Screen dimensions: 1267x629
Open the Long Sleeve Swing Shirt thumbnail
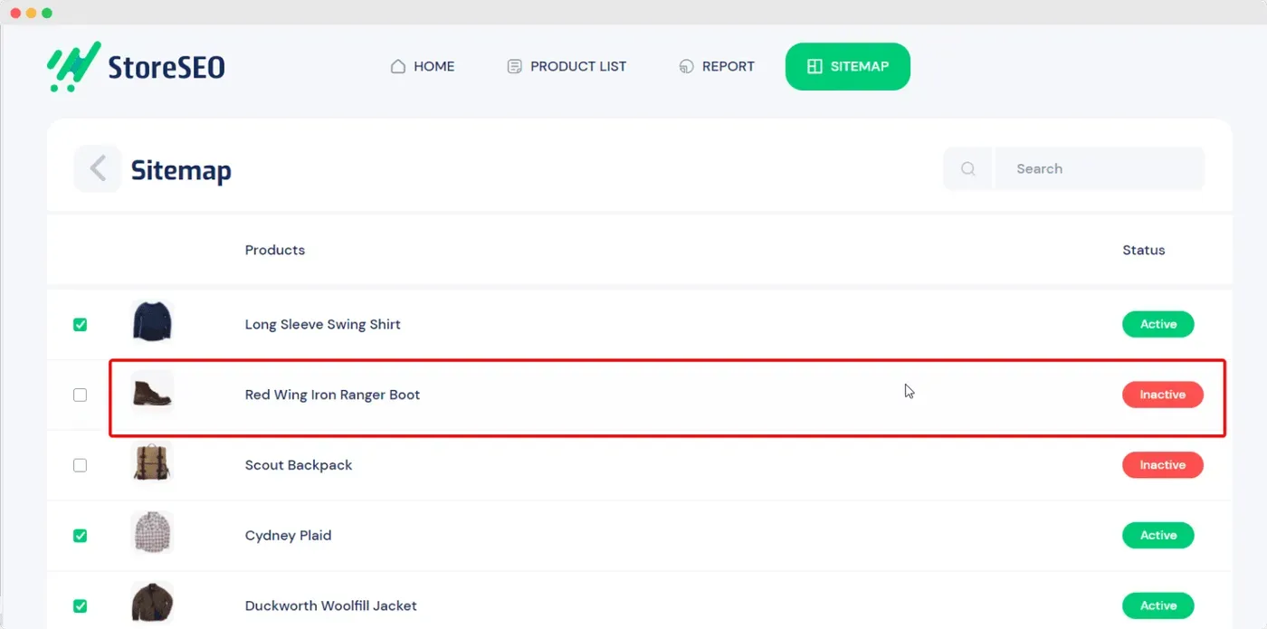151,322
